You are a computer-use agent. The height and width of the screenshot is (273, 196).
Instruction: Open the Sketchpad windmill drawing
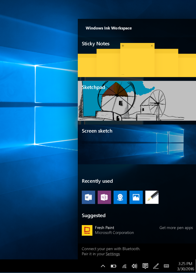(137, 101)
